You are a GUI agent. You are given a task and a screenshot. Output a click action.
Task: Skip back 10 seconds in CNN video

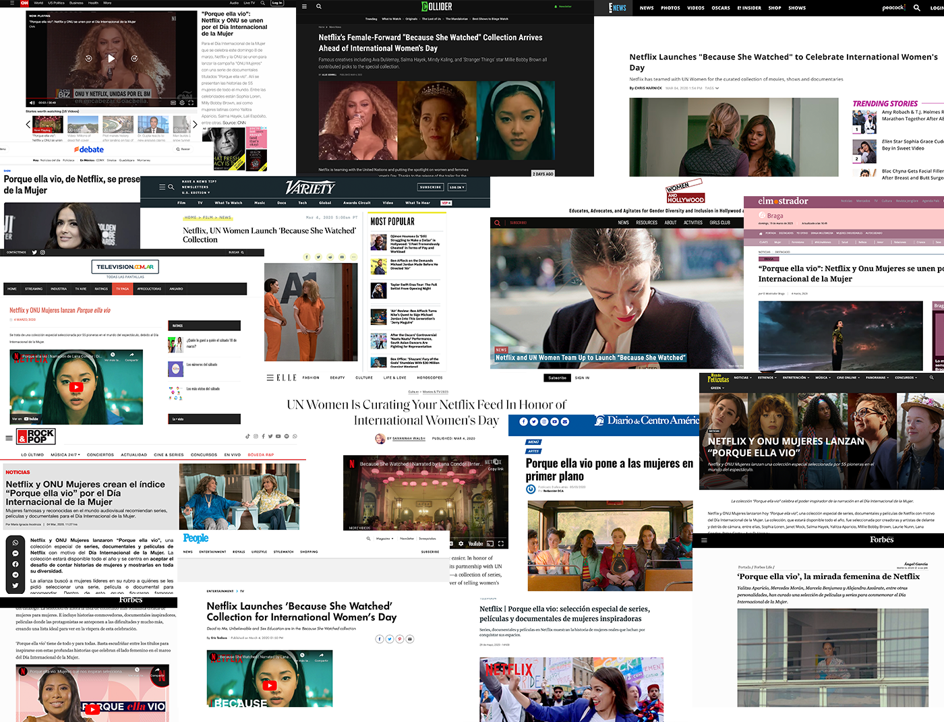click(88, 59)
